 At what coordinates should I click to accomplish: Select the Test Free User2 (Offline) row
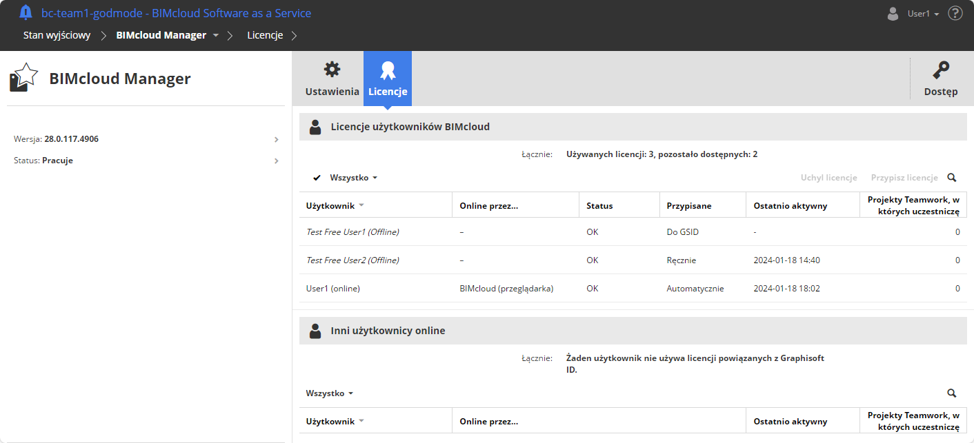pos(352,260)
